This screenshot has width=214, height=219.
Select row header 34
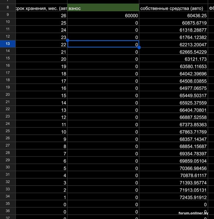tap(8, 196)
